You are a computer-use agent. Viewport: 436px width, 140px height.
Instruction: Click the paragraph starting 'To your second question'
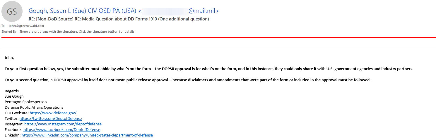pos(188,80)
